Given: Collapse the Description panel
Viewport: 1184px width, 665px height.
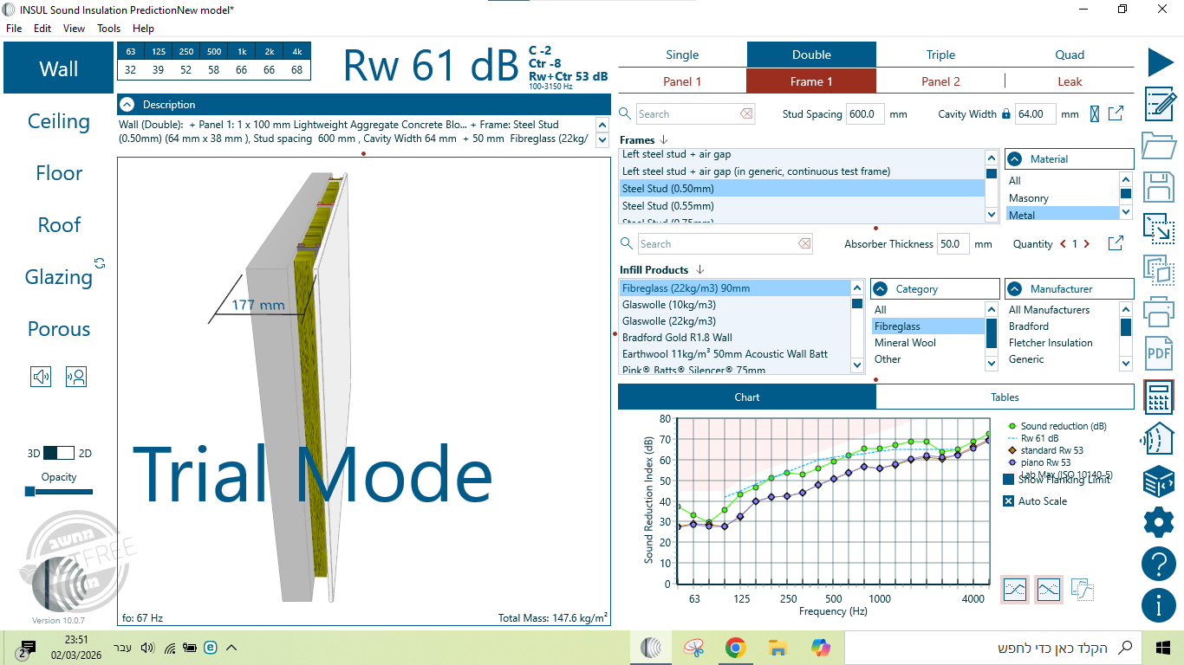Looking at the screenshot, I should point(127,105).
